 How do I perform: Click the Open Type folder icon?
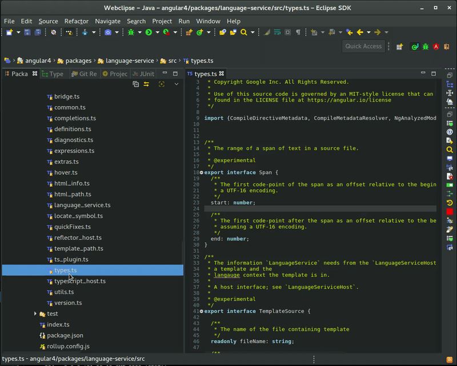tap(223, 32)
